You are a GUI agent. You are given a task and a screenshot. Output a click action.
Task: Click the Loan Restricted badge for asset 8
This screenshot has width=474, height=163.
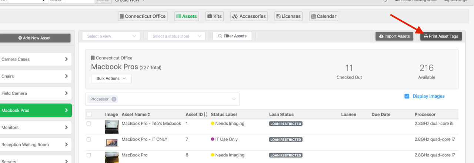tap(286, 156)
